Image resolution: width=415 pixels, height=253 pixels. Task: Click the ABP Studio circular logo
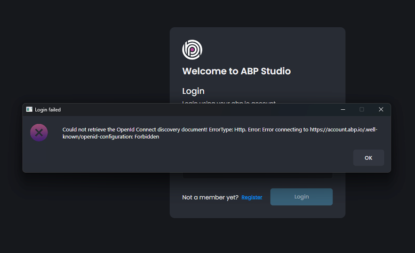pos(192,50)
